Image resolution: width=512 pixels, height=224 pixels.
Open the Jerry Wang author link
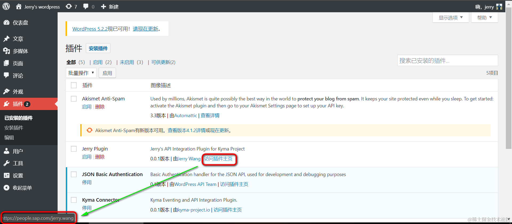[x=189, y=159]
